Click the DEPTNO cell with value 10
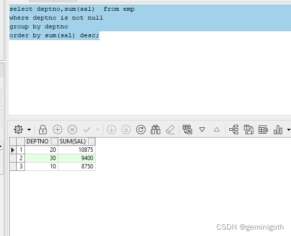291x236 pixels. pos(41,166)
